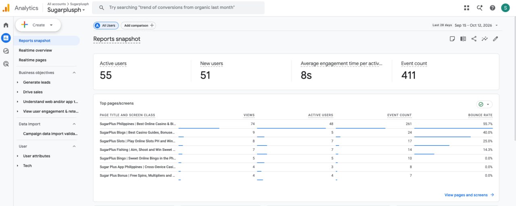Customize report with pencil icon

(495, 39)
